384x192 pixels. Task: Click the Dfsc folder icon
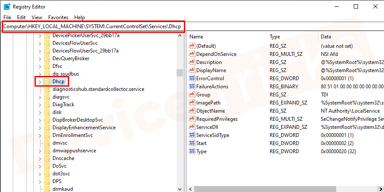click(x=47, y=66)
